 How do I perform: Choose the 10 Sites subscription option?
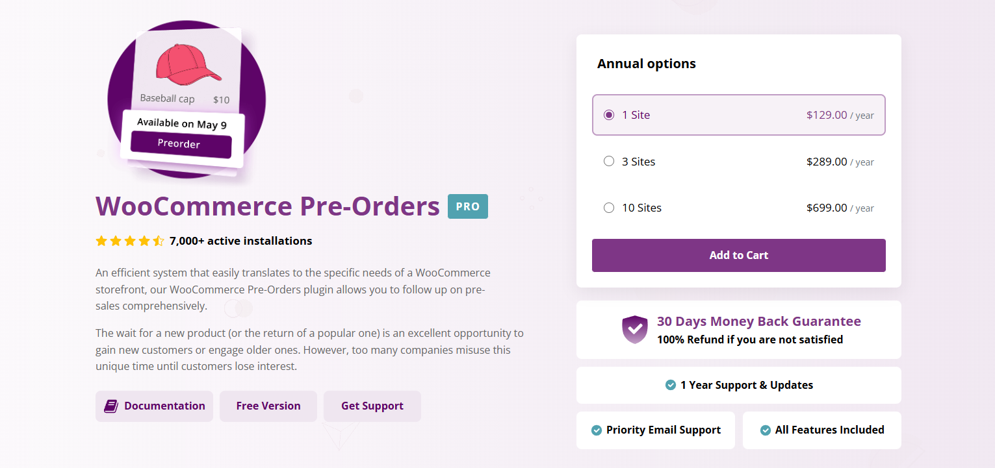pyautogui.click(x=609, y=208)
